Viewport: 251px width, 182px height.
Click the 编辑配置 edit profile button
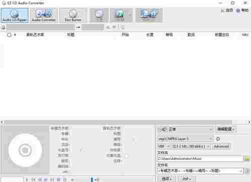tap(225, 129)
